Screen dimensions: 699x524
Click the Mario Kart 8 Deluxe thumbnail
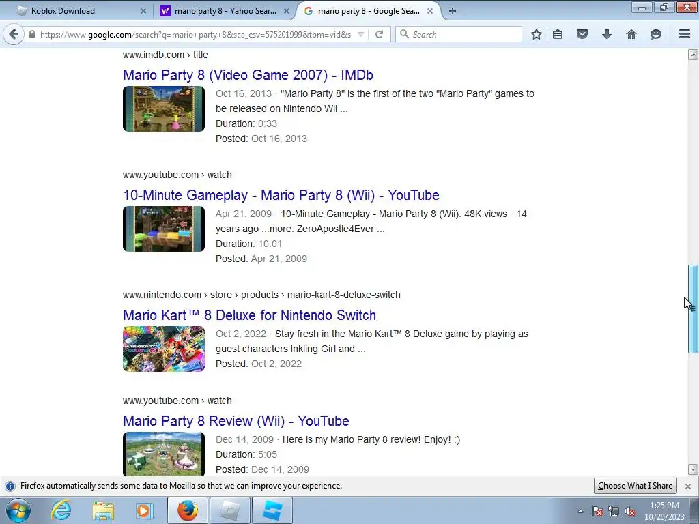(x=164, y=349)
